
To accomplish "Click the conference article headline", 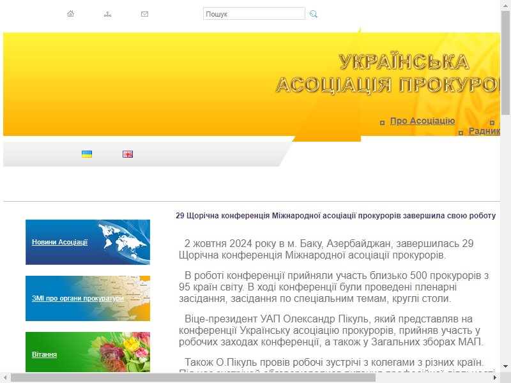I will (x=336, y=216).
